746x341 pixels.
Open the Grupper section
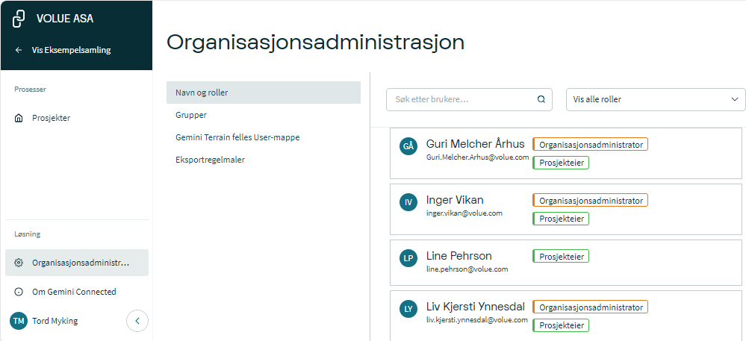tap(191, 115)
